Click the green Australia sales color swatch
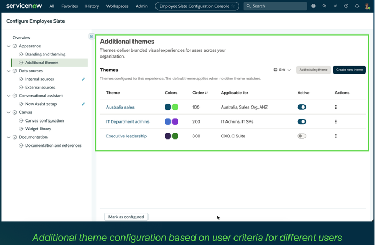375x245 pixels. pyautogui.click(x=175, y=107)
